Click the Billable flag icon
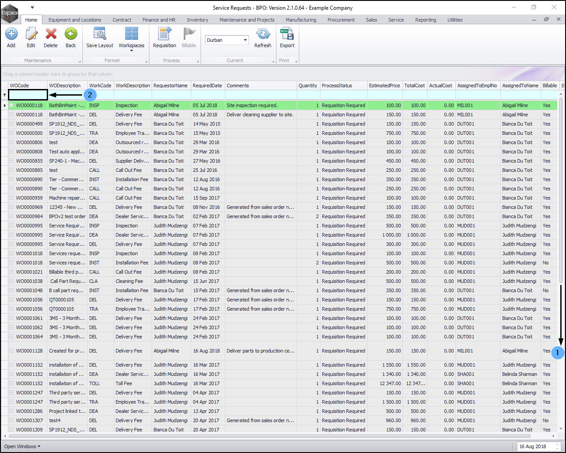 [x=189, y=34]
